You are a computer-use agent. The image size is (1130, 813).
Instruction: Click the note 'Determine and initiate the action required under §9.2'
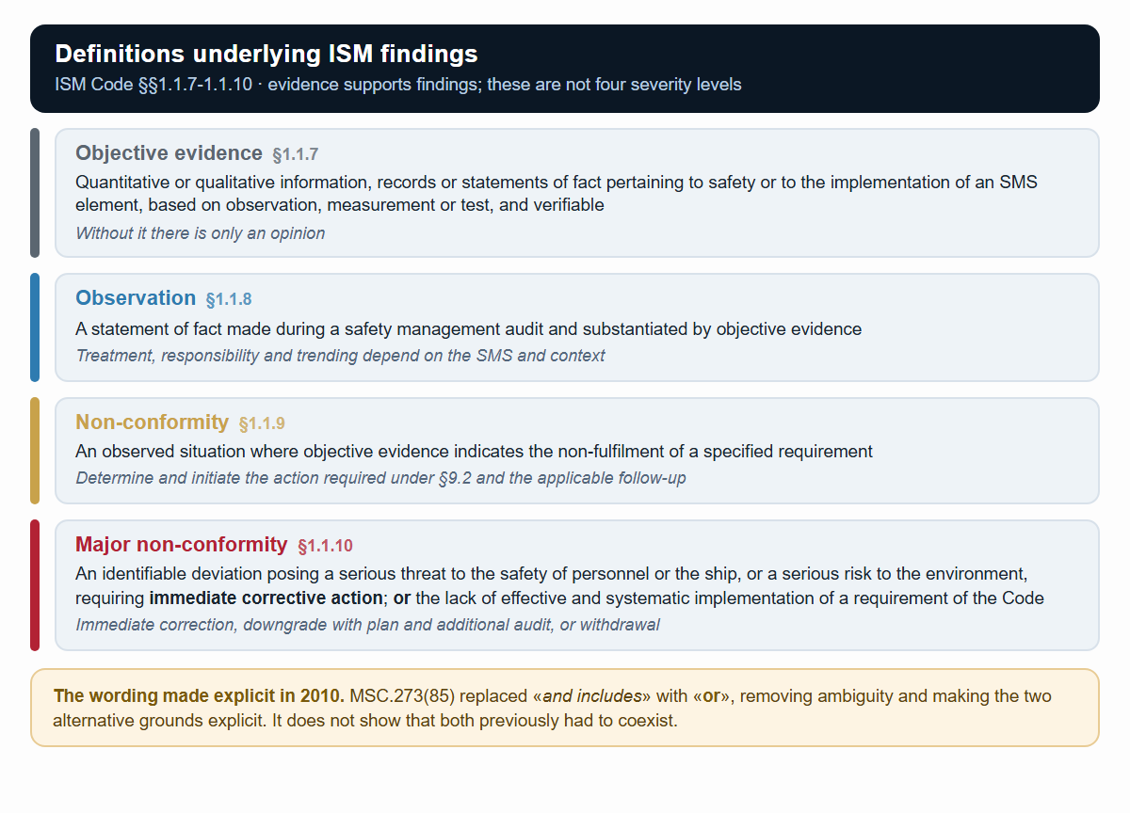pos(381,478)
